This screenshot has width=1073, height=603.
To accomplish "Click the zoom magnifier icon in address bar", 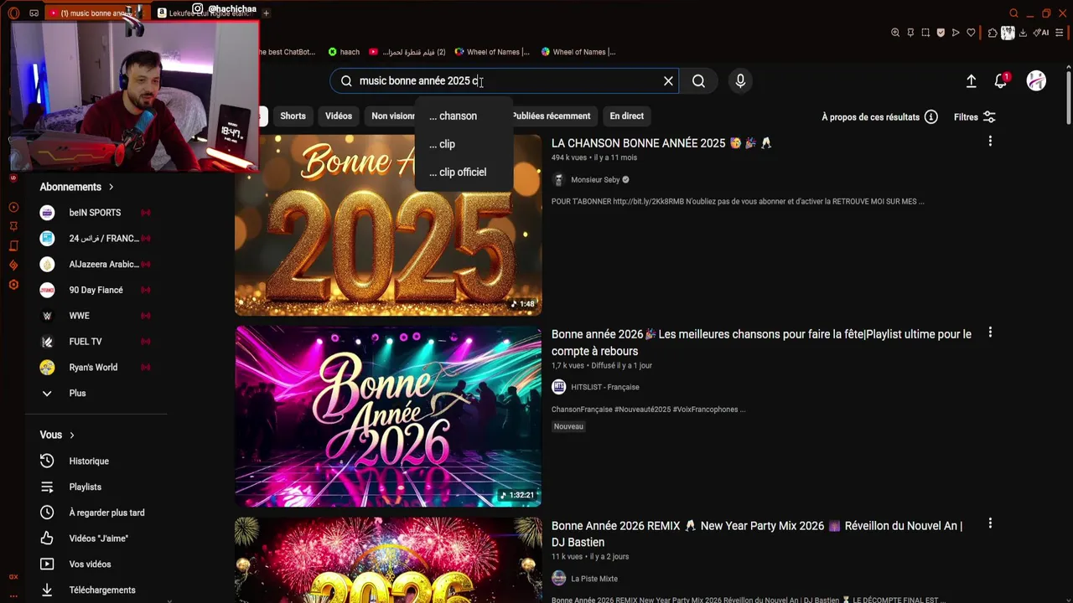I will pyautogui.click(x=895, y=33).
